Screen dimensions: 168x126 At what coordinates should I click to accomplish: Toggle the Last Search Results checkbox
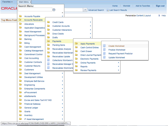click(x=108, y=10)
